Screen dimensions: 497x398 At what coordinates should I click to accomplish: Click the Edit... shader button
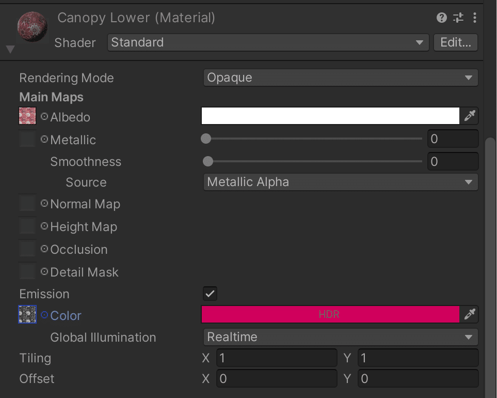(x=456, y=42)
